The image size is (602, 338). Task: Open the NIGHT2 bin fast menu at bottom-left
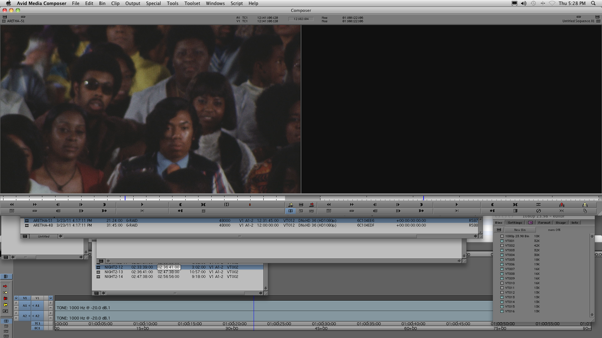coord(96,293)
